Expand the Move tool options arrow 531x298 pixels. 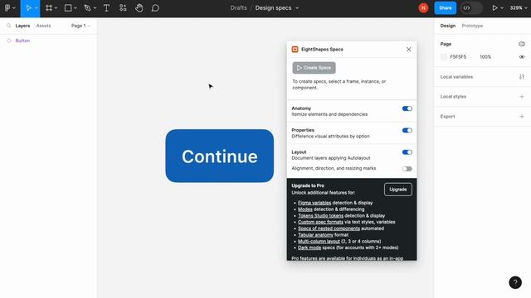36,8
